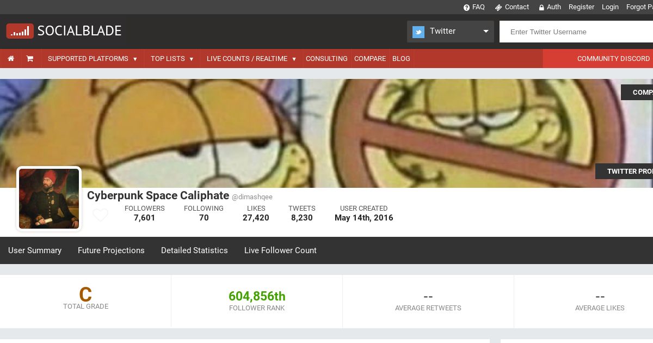Click the Social Blade logo icon
Image resolution: width=653 pixels, height=343 pixels.
(x=20, y=31)
